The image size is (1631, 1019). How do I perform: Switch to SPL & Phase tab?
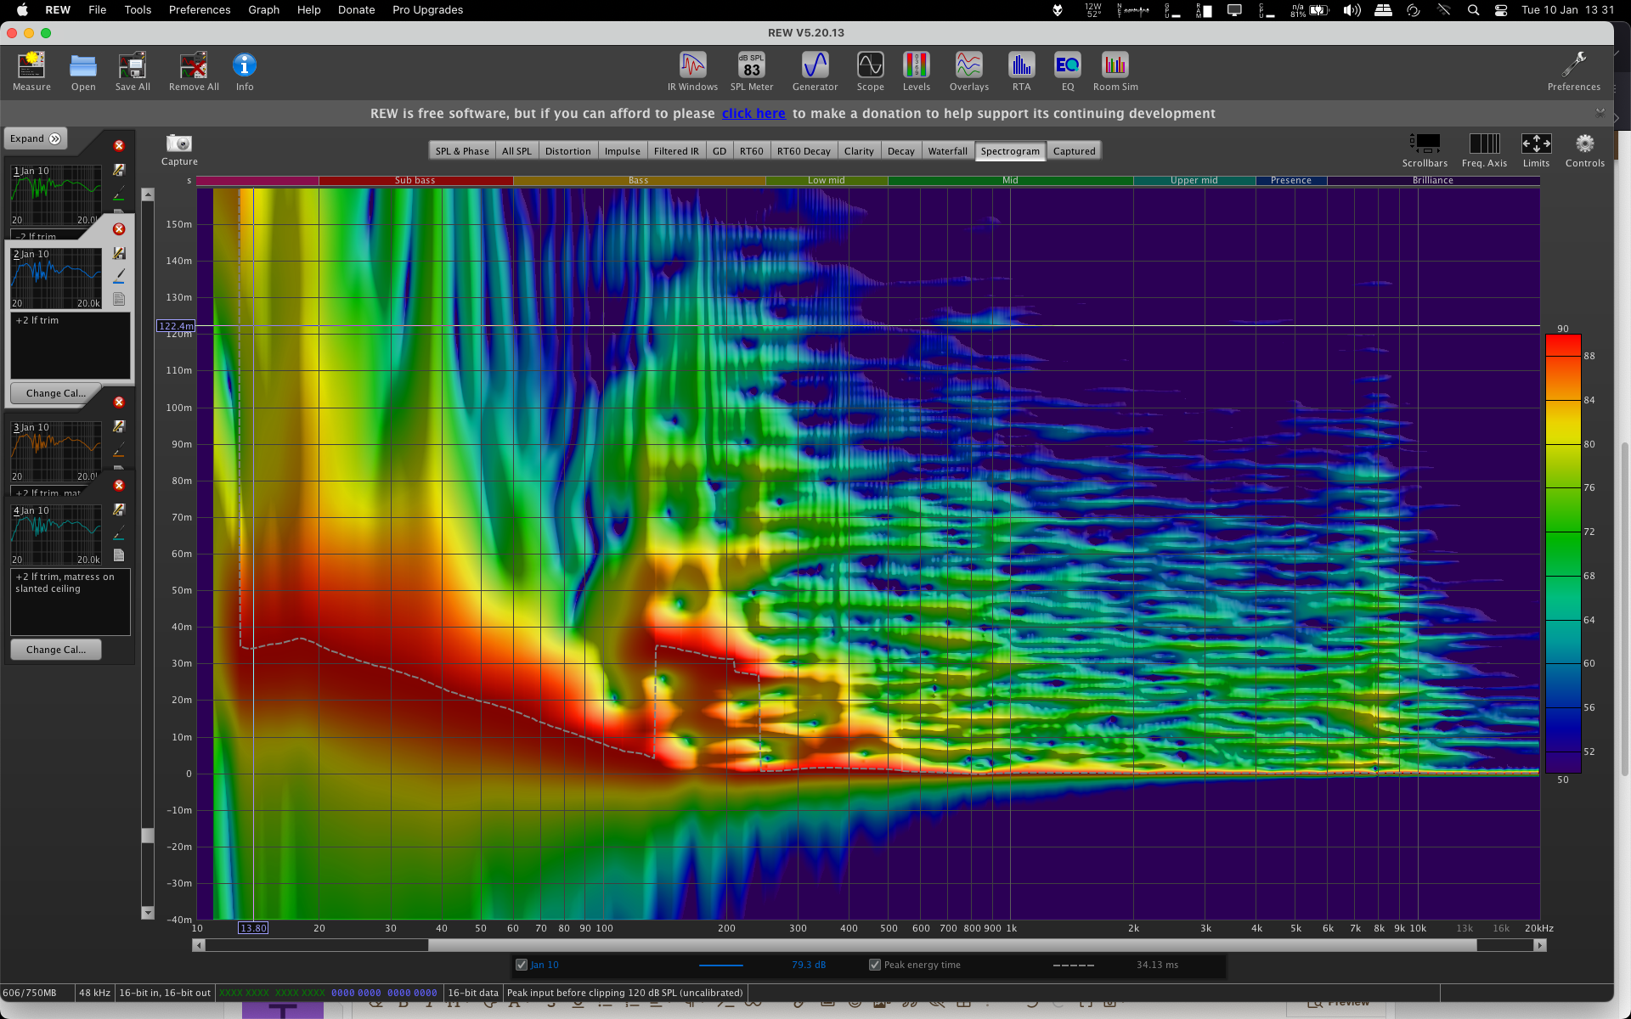[x=462, y=151]
